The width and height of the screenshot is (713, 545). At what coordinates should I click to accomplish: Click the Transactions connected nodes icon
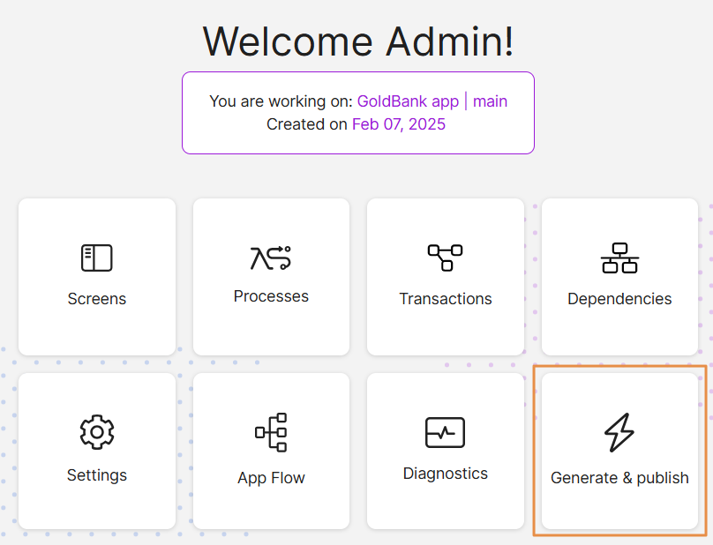point(446,258)
